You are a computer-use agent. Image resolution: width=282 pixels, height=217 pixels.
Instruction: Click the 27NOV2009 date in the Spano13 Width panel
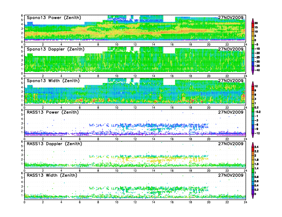231,80
